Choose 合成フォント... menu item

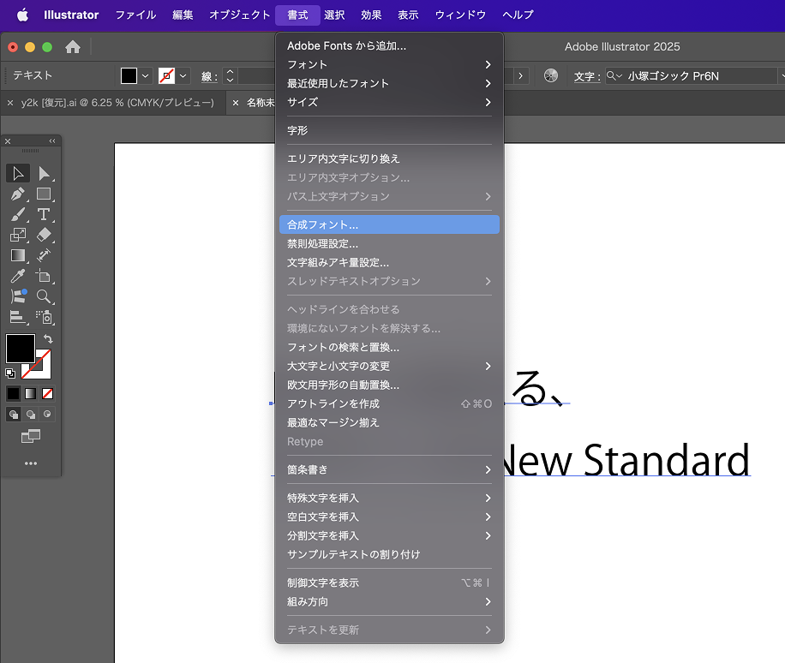[389, 224]
